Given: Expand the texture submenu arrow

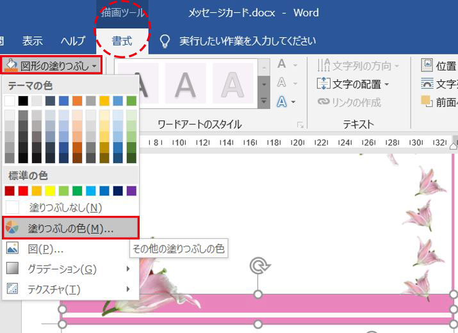Looking at the screenshot, I should [x=127, y=289].
